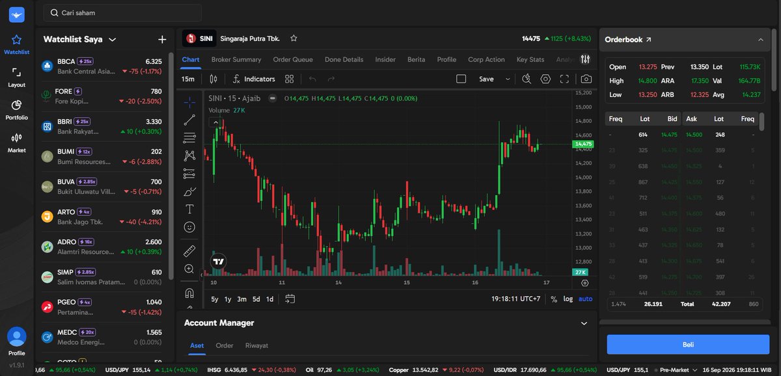Toggle percent scale on the chart
The width and height of the screenshot is (781, 376).
click(x=554, y=299)
